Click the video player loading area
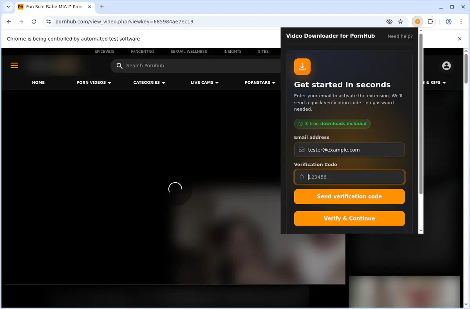The image size is (470, 309). click(175, 189)
